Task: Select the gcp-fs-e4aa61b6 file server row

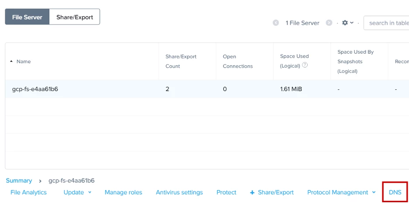Action: click(x=207, y=89)
